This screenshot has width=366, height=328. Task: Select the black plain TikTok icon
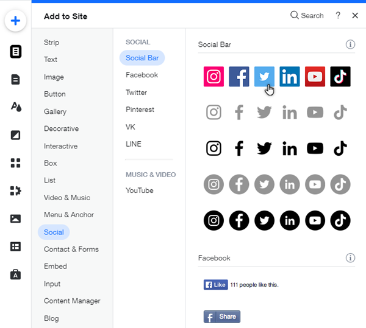[x=340, y=148]
